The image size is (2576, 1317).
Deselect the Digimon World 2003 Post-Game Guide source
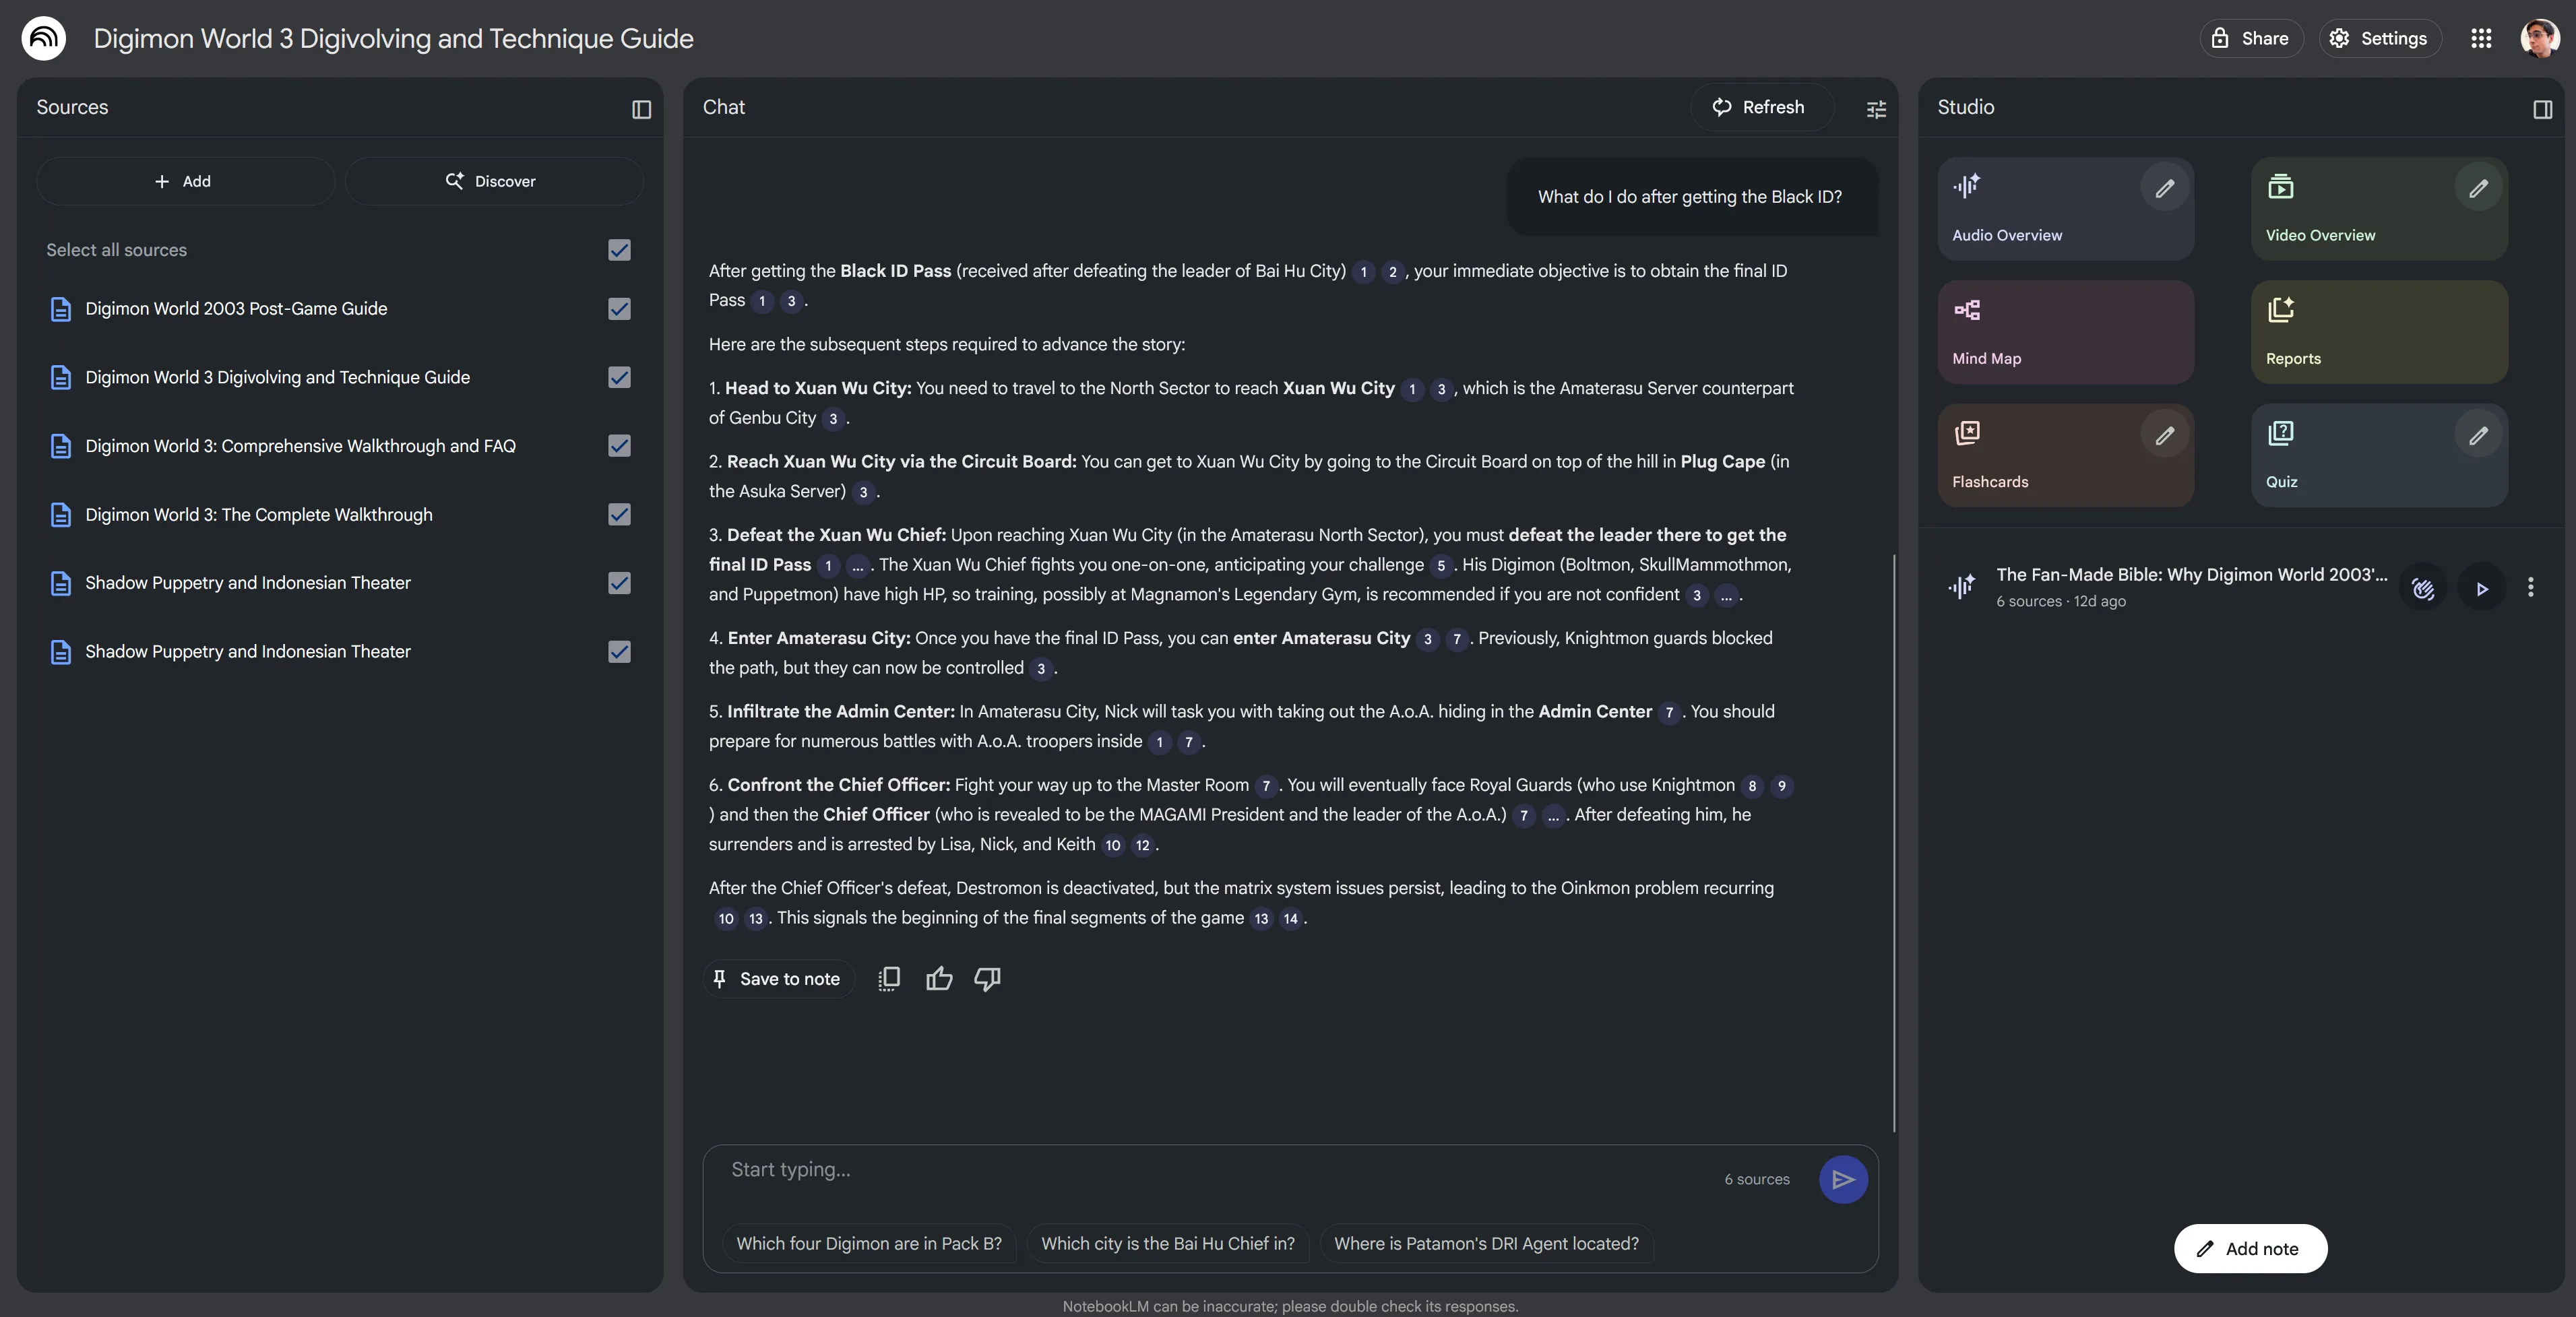tap(618, 310)
